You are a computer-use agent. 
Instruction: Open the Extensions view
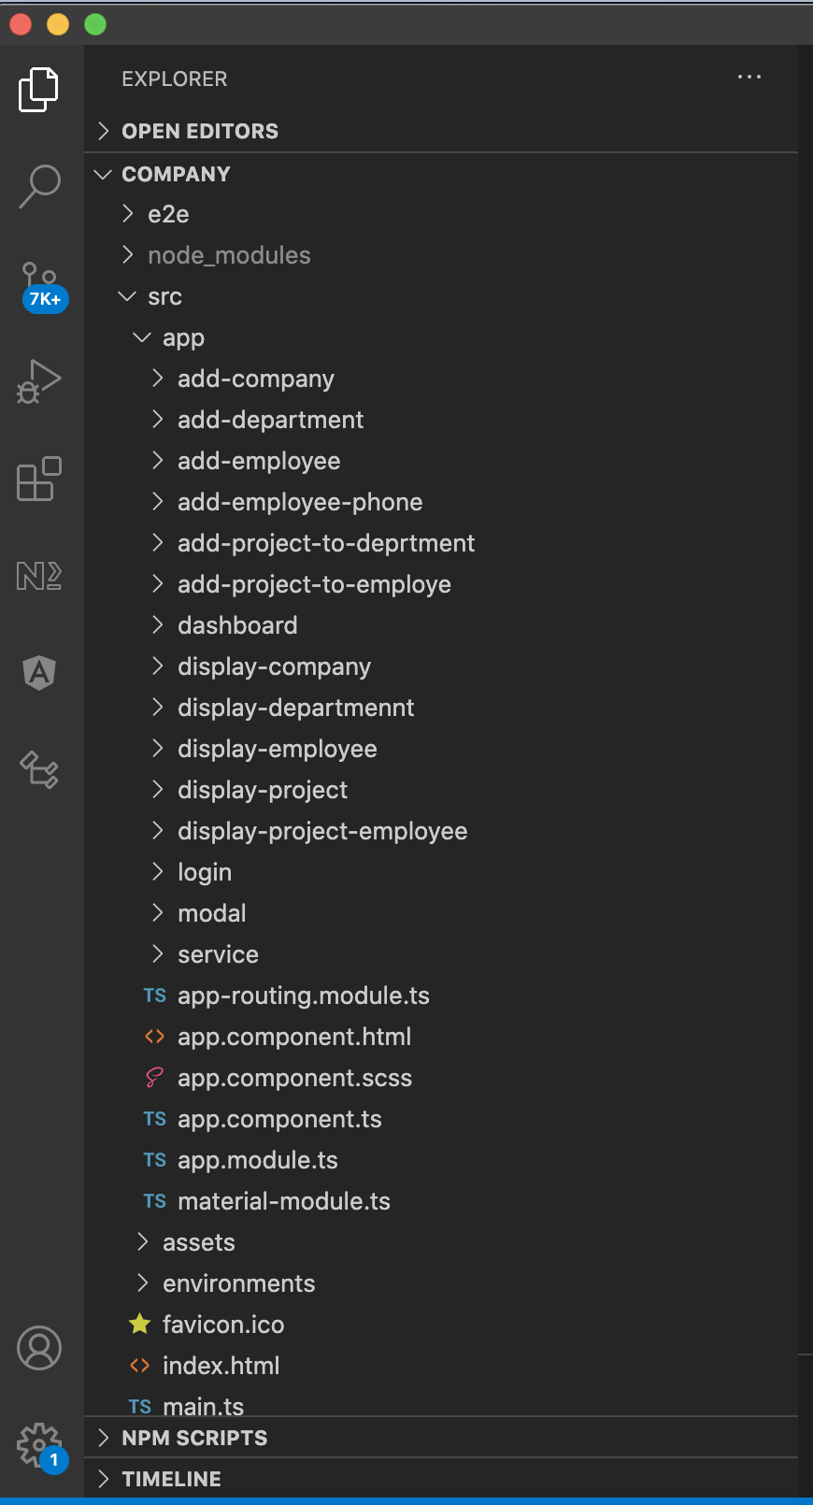39,480
